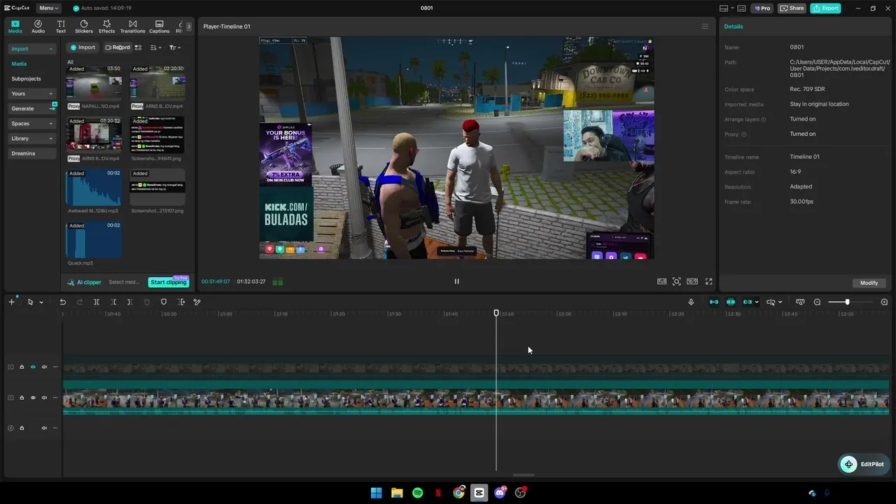Image resolution: width=896 pixels, height=504 pixels.
Task: Open Google Chrome from the taskbar
Action: coord(458,493)
